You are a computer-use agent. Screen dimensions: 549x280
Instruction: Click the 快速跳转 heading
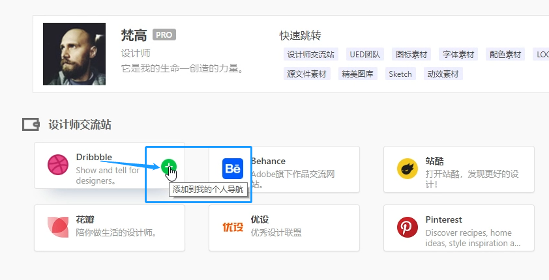(x=300, y=36)
